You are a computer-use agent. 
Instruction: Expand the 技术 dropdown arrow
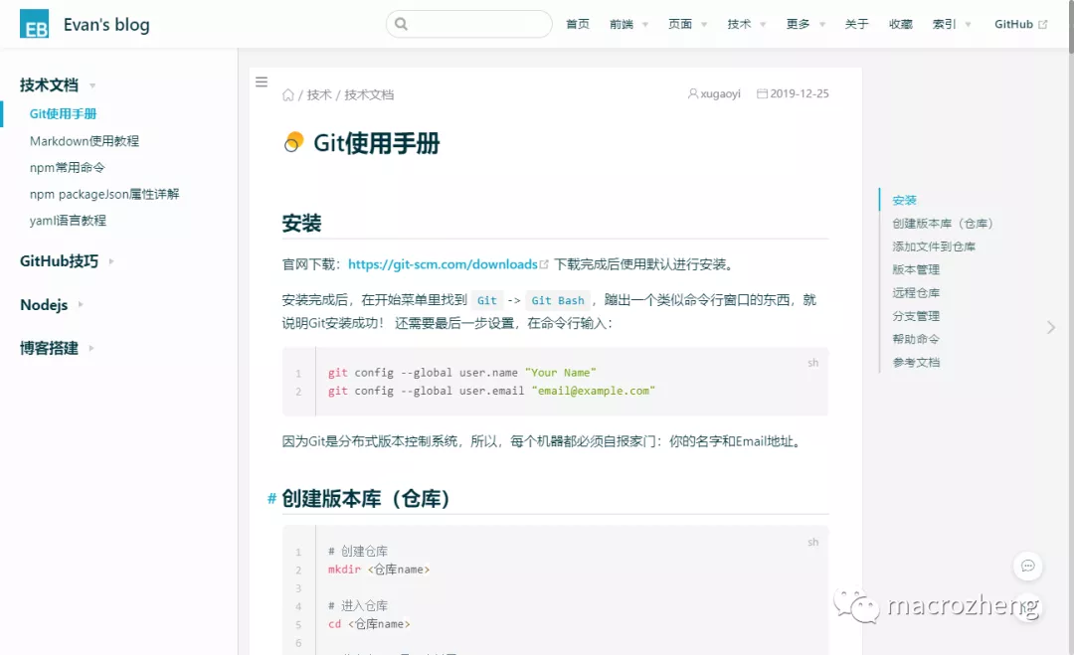click(x=763, y=25)
